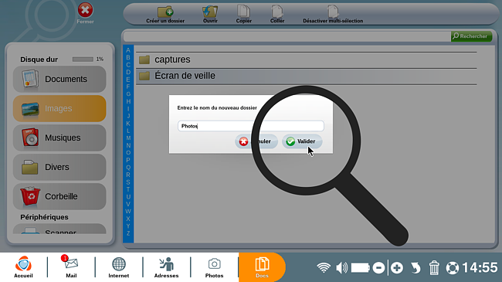Select the Scanner peripheral

(59, 229)
